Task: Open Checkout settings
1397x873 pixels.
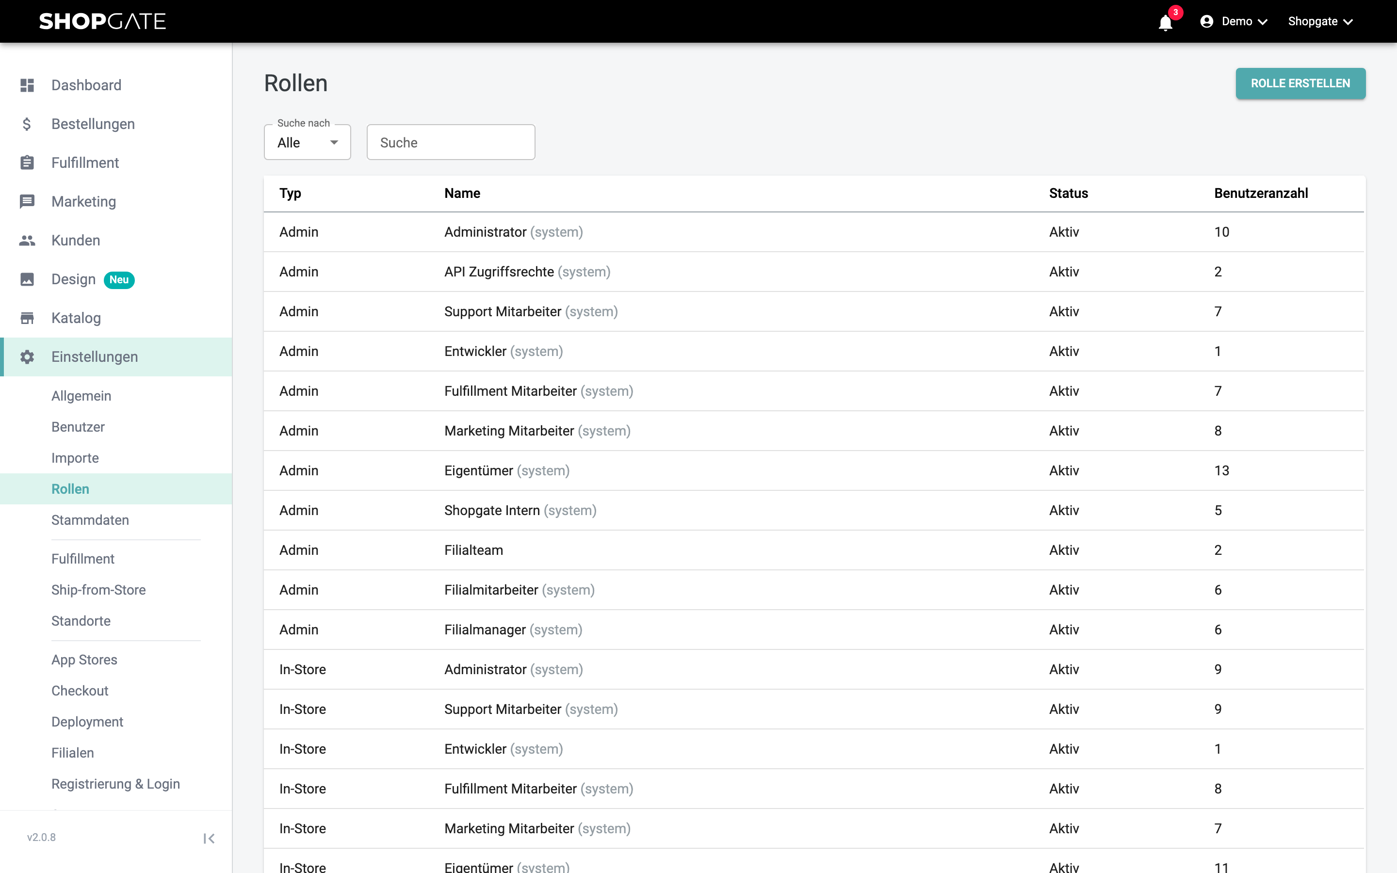Action: point(80,691)
